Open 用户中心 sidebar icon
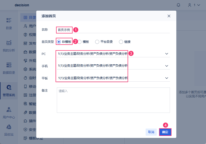This screenshot has width=206, height=144. [9, 110]
